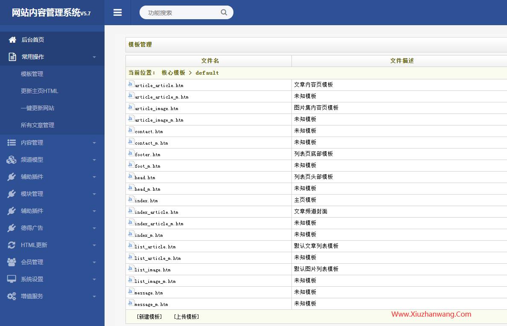The image size is (507, 326).
Task: Click the 上传模板 link
Action: point(186,317)
